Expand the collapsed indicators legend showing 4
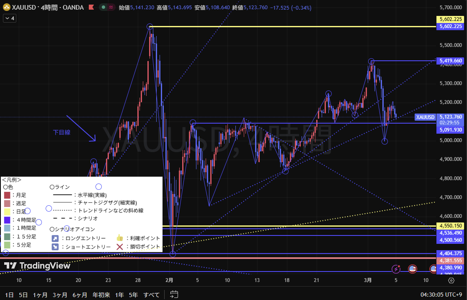This screenshot has width=467, height=300. coord(9,18)
